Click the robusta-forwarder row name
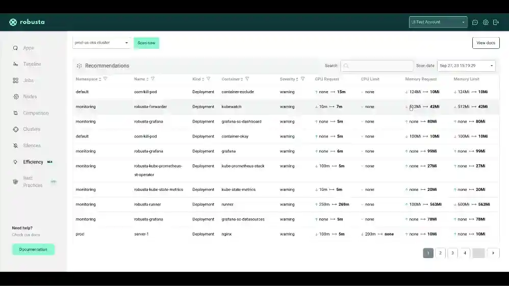 click(x=150, y=106)
